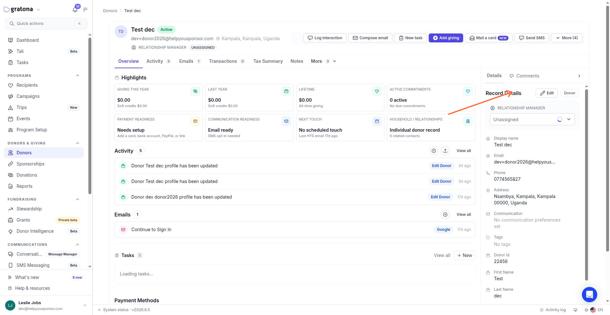Open the Donors breadcrumb link

coord(110,11)
